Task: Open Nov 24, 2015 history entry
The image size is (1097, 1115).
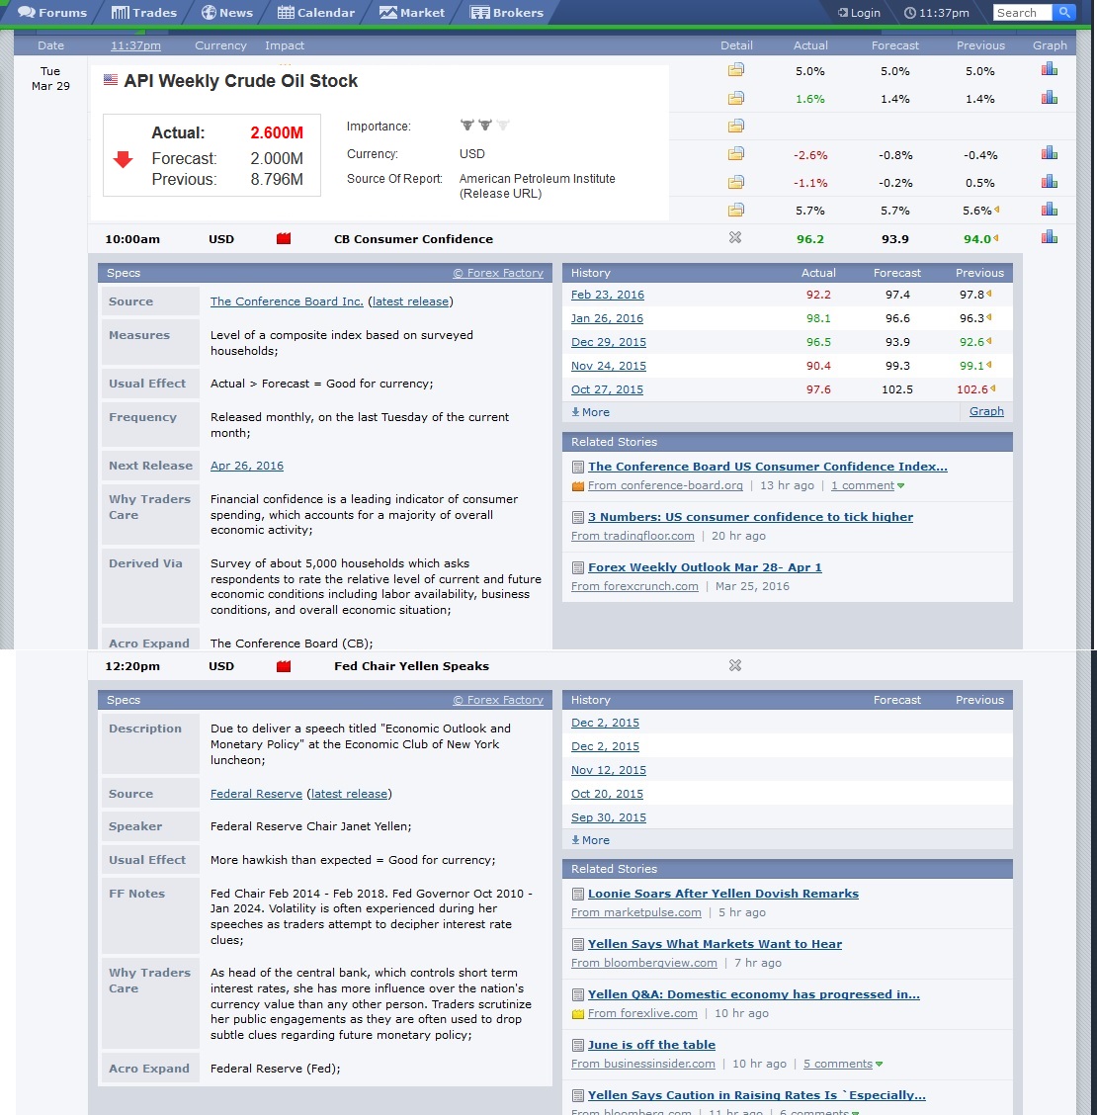Action: pyautogui.click(x=609, y=366)
